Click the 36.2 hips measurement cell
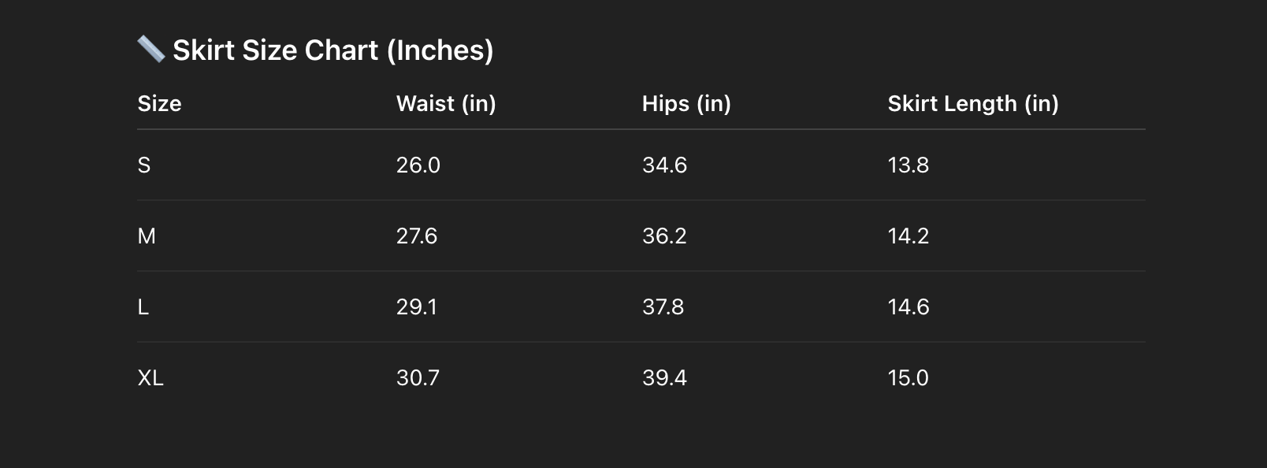This screenshot has width=1267, height=468. click(x=664, y=236)
